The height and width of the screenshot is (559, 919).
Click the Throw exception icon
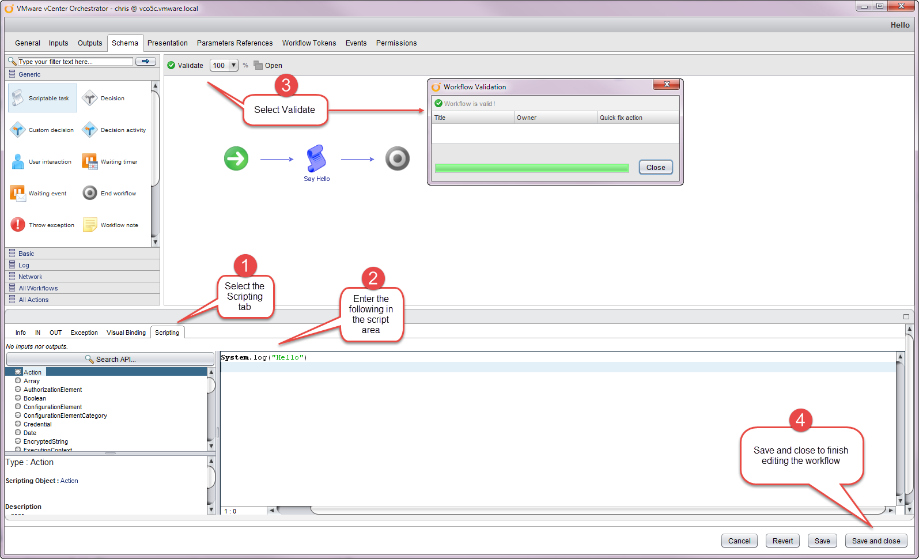[x=18, y=225]
